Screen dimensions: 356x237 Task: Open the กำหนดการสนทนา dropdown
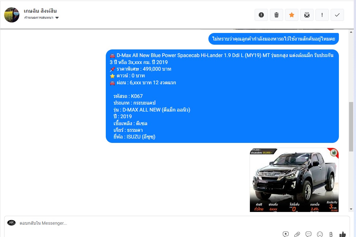pos(41,18)
